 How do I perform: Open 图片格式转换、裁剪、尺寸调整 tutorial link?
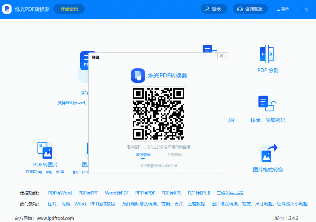point(259,204)
